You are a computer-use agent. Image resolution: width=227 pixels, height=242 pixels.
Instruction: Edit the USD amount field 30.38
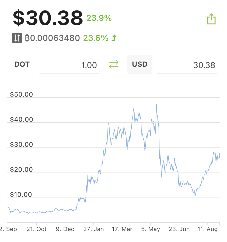(x=187, y=65)
